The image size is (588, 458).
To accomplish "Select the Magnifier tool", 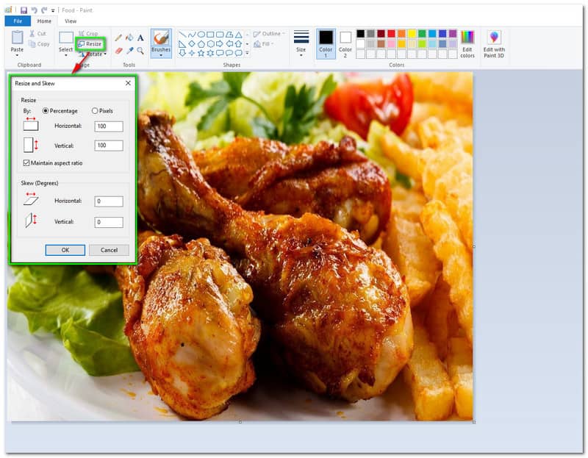I will (141, 51).
